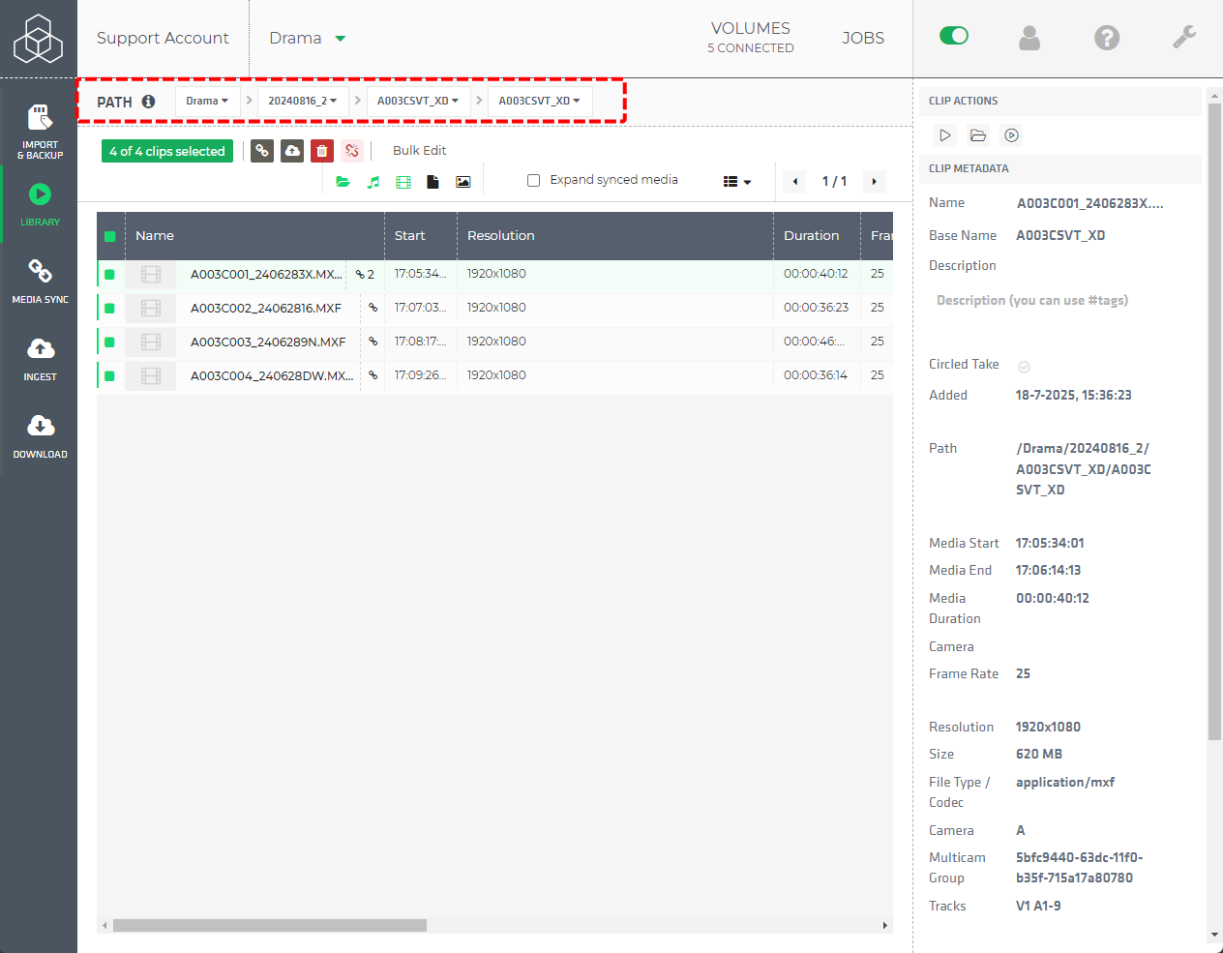
Task: Open the list view layout dropdown
Action: pos(736,181)
